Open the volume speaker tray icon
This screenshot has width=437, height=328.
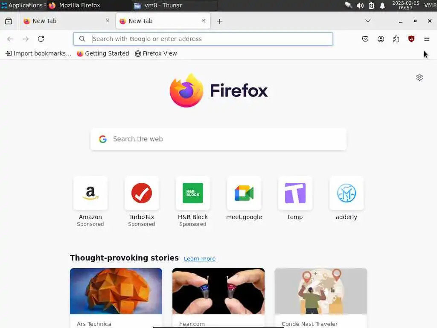360,6
